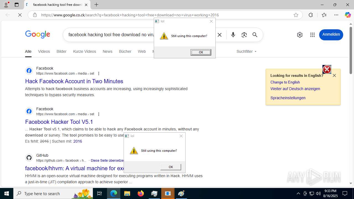Open the volume control in tray
This screenshot has height=199, width=354.
(x=318, y=193)
